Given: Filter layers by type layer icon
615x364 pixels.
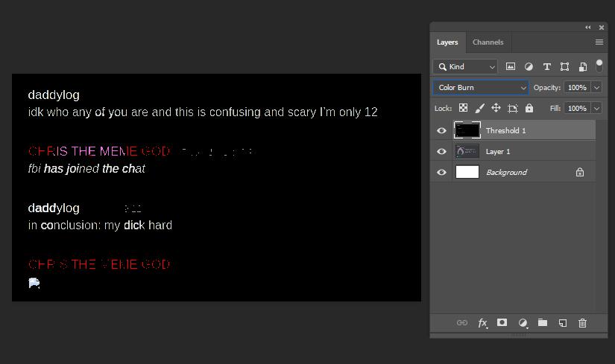Looking at the screenshot, I should (546, 66).
